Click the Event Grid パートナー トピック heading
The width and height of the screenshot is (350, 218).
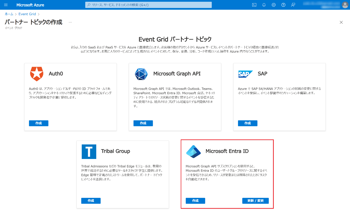tap(175, 39)
